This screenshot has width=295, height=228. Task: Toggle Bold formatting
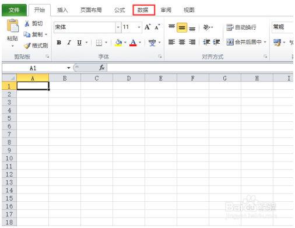[59, 43]
